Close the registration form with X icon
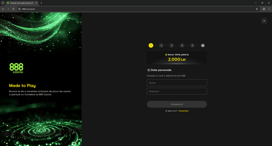The height and width of the screenshot is (146, 272). pyautogui.click(x=264, y=21)
